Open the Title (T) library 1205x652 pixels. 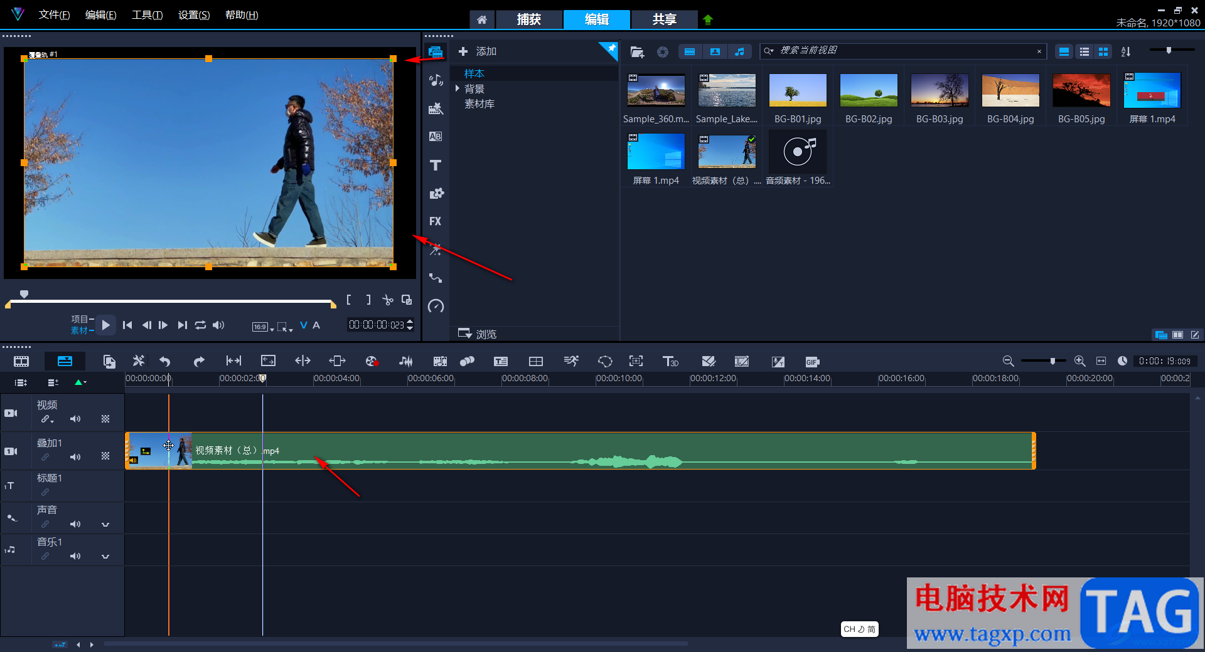(436, 165)
